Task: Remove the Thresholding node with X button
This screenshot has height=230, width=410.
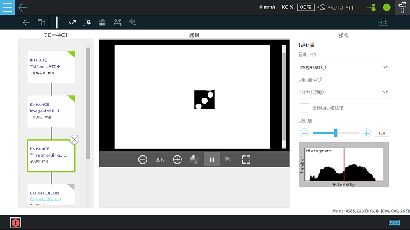Action: (74, 139)
